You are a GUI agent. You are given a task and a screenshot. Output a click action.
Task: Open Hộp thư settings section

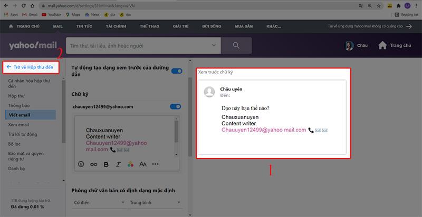coord(16,96)
